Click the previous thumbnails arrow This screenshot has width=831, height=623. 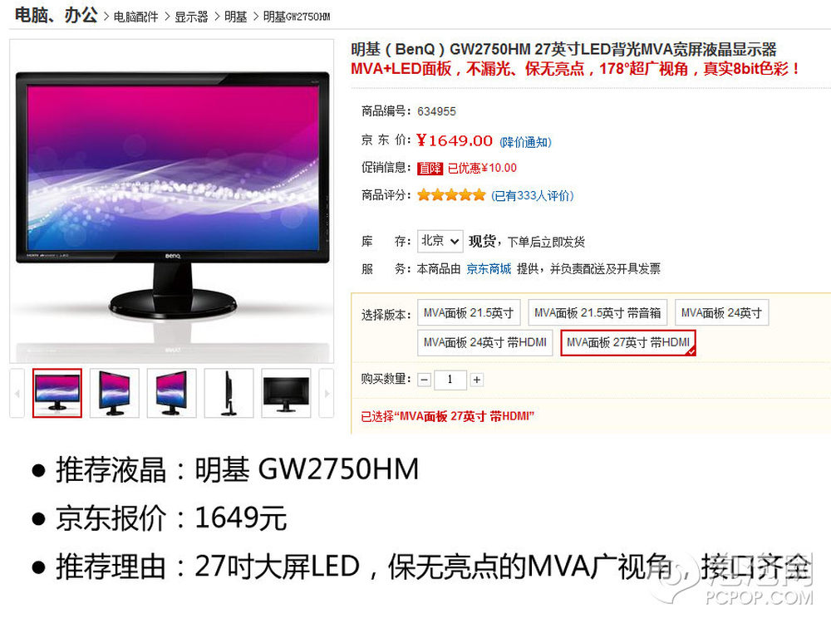pyautogui.click(x=17, y=393)
